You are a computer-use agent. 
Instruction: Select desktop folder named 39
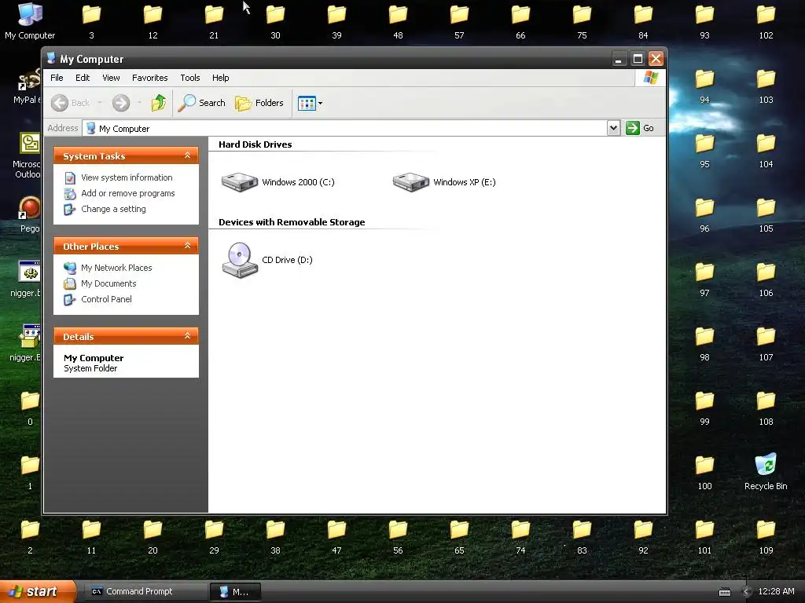[336, 21]
